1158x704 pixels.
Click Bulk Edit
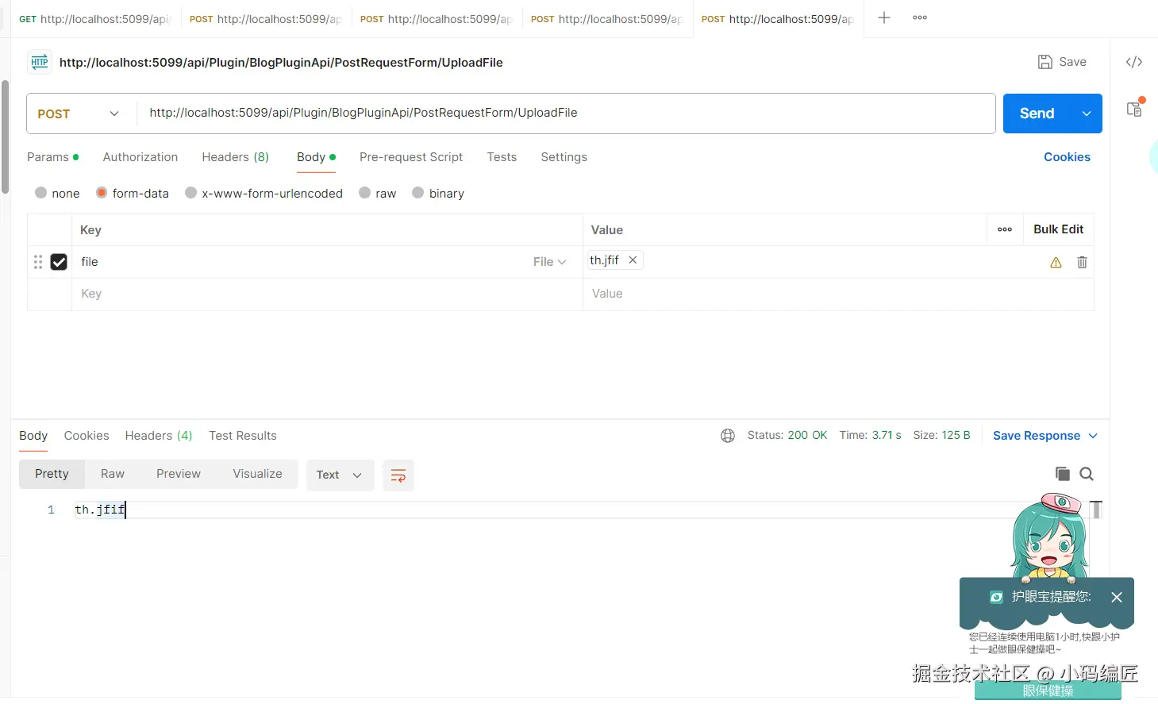1058,229
